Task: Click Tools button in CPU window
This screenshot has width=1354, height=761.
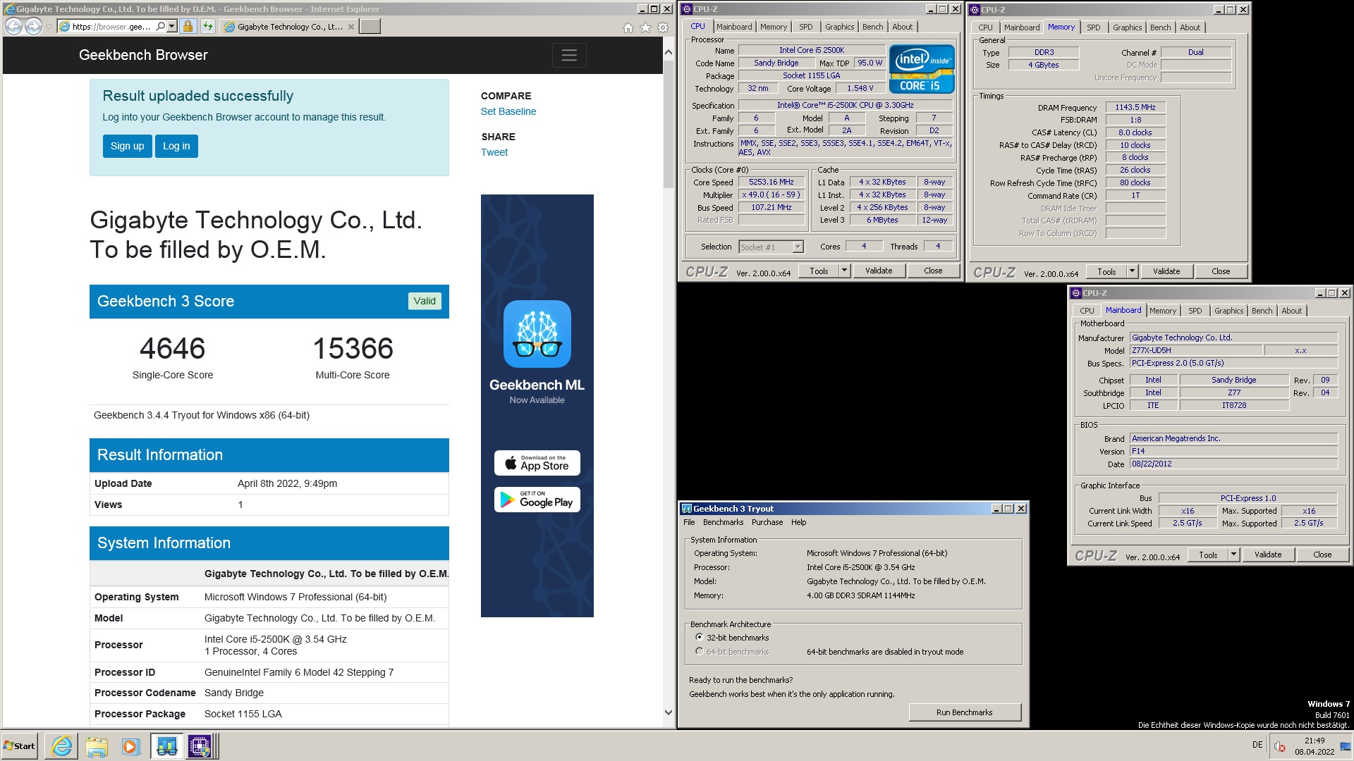Action: (819, 271)
